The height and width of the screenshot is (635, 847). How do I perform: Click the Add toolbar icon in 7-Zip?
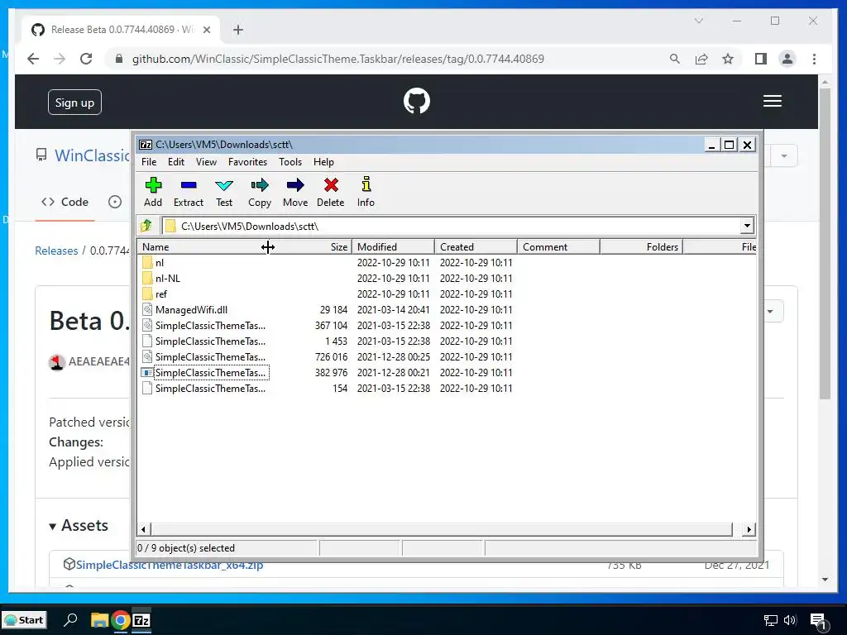click(x=153, y=192)
